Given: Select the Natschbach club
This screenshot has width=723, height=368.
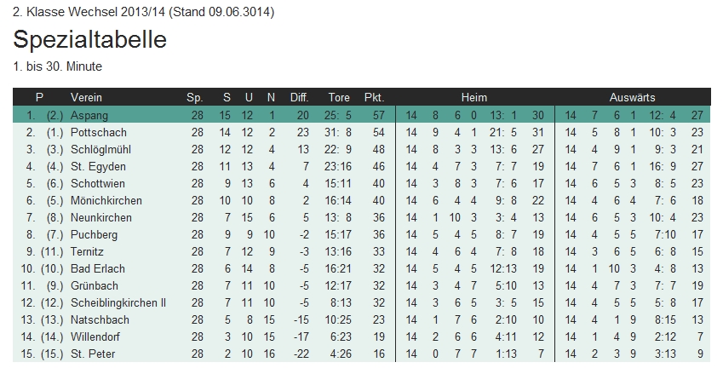Looking at the screenshot, I should (x=100, y=319).
